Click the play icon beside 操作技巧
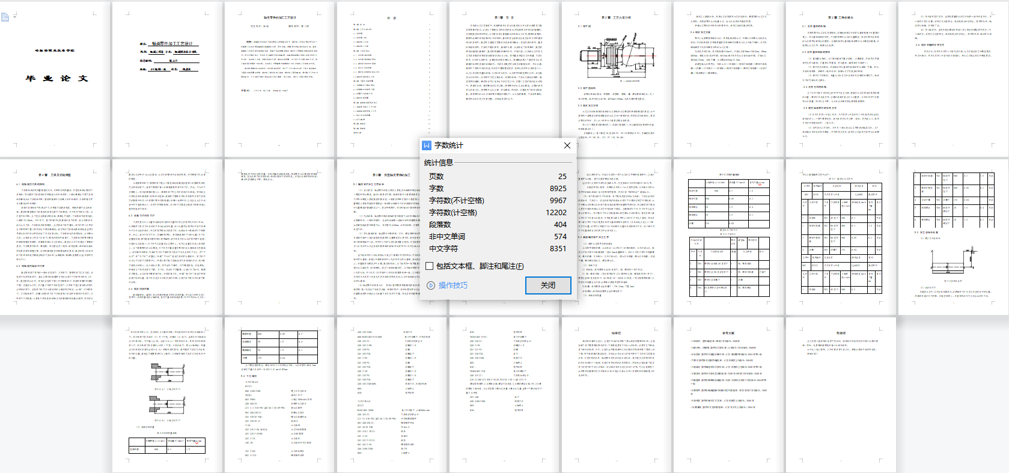This screenshot has height=473, width=1009. pos(430,285)
